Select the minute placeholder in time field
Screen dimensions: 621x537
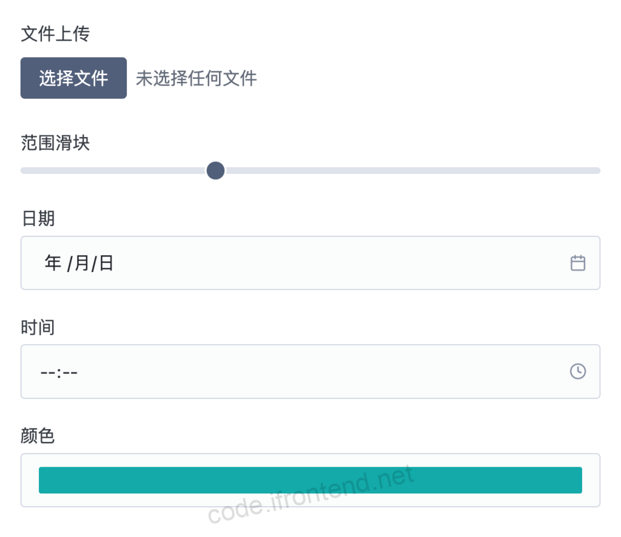pyautogui.click(x=70, y=372)
